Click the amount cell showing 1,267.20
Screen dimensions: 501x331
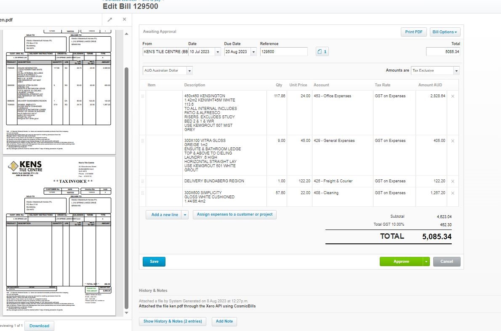(x=432, y=197)
